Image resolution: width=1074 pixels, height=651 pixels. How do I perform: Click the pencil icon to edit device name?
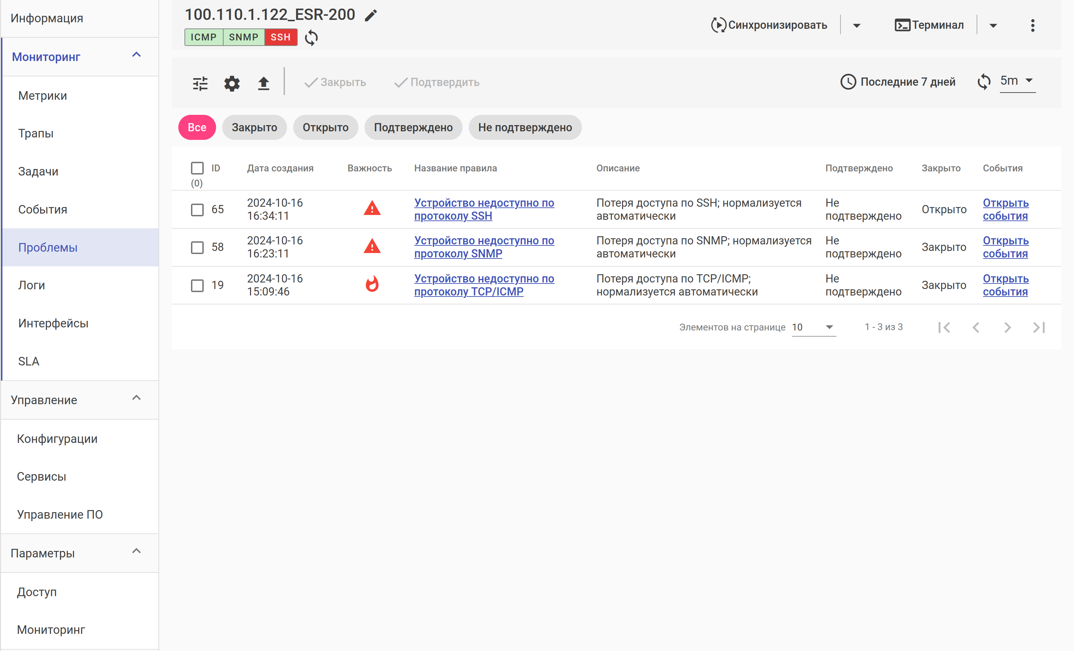pyautogui.click(x=370, y=16)
